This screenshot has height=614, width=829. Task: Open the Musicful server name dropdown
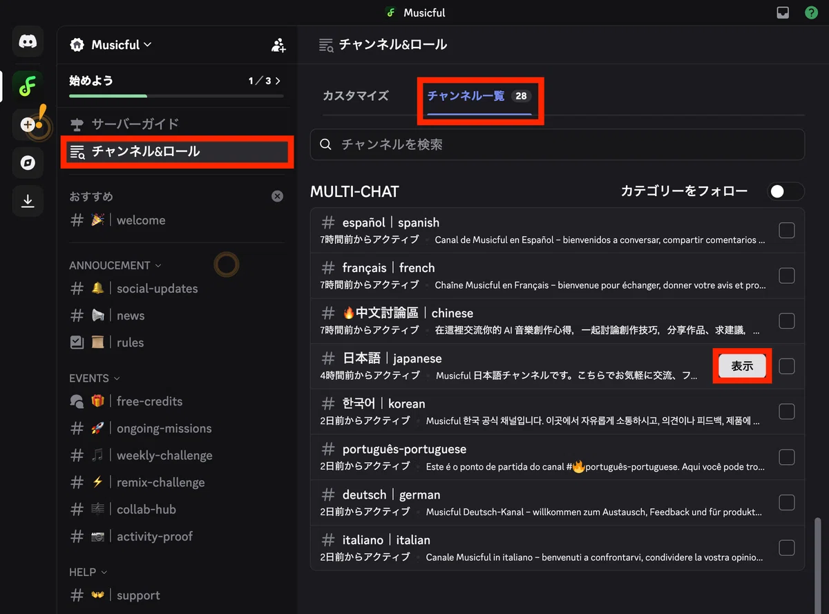[x=121, y=45]
